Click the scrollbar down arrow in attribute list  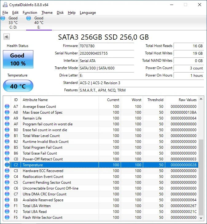coord(201,218)
